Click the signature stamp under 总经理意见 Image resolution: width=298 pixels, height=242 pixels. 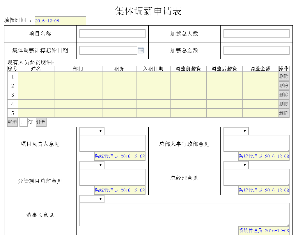pyautogui.click(x=264, y=190)
